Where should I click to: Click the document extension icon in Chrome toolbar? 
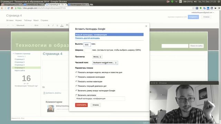point(212,8)
